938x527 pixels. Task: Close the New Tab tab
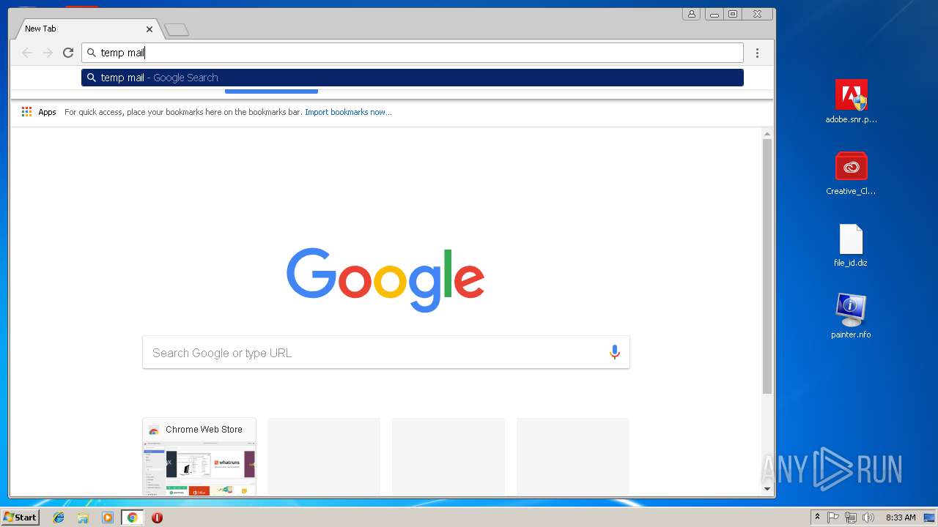click(x=149, y=29)
